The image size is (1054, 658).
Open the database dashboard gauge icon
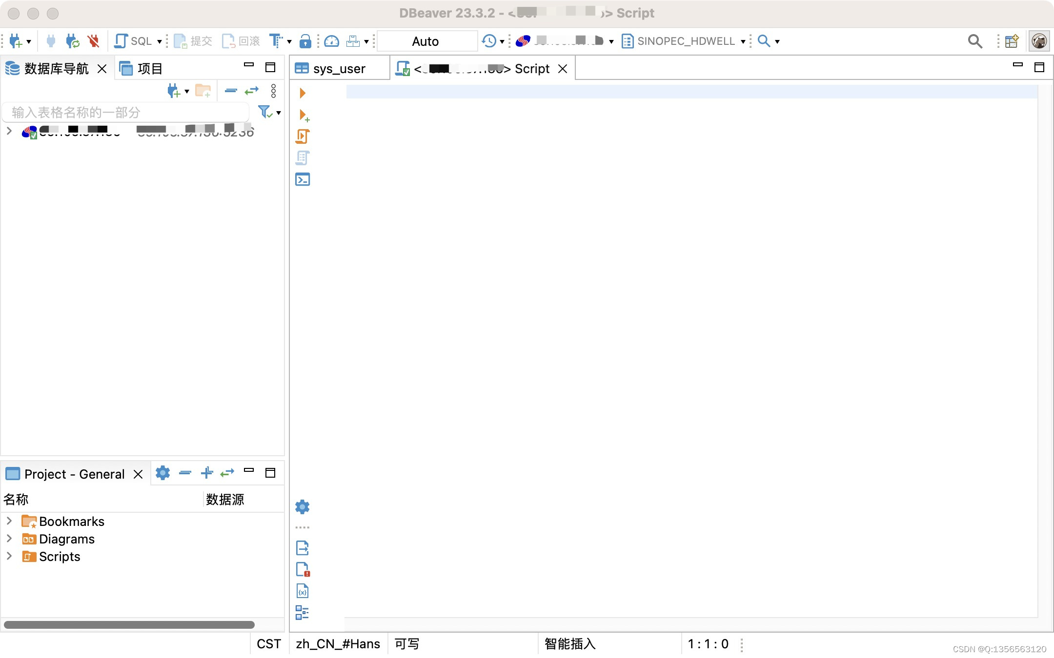click(332, 41)
